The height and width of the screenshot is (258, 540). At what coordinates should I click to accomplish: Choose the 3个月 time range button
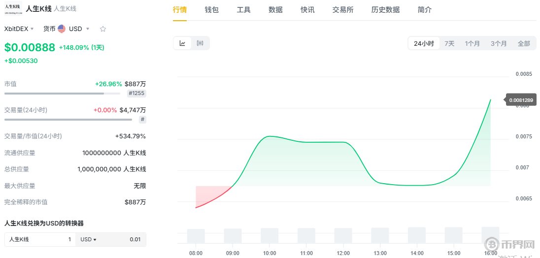pyautogui.click(x=498, y=43)
